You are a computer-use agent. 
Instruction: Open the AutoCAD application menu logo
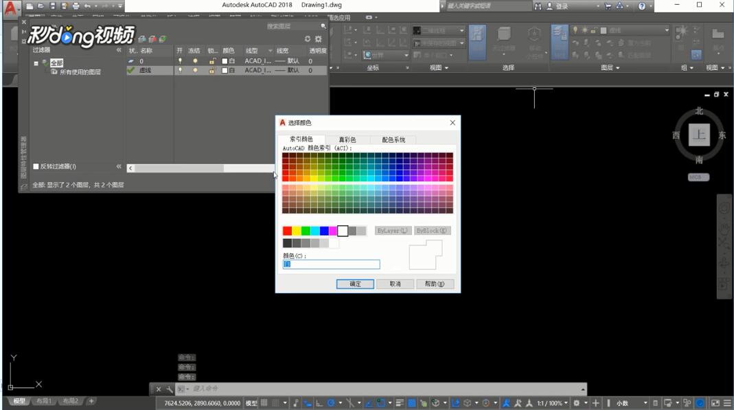pos(10,8)
